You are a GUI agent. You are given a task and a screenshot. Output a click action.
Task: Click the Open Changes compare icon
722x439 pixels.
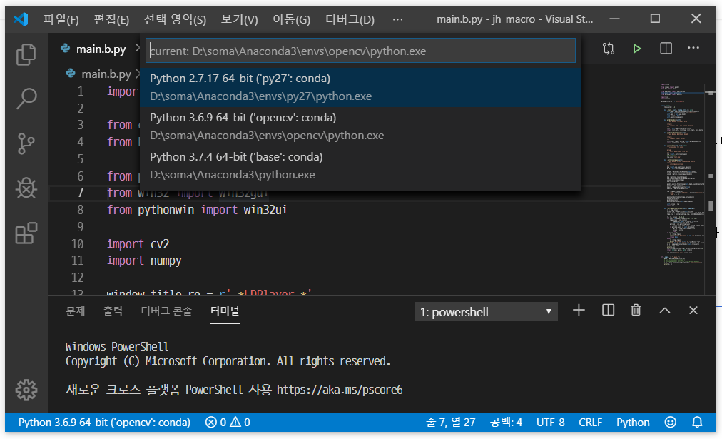pos(609,49)
